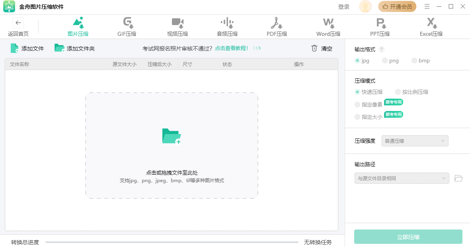Open 音频压缩 audio compression icon
470x247 pixels.
coord(227,23)
